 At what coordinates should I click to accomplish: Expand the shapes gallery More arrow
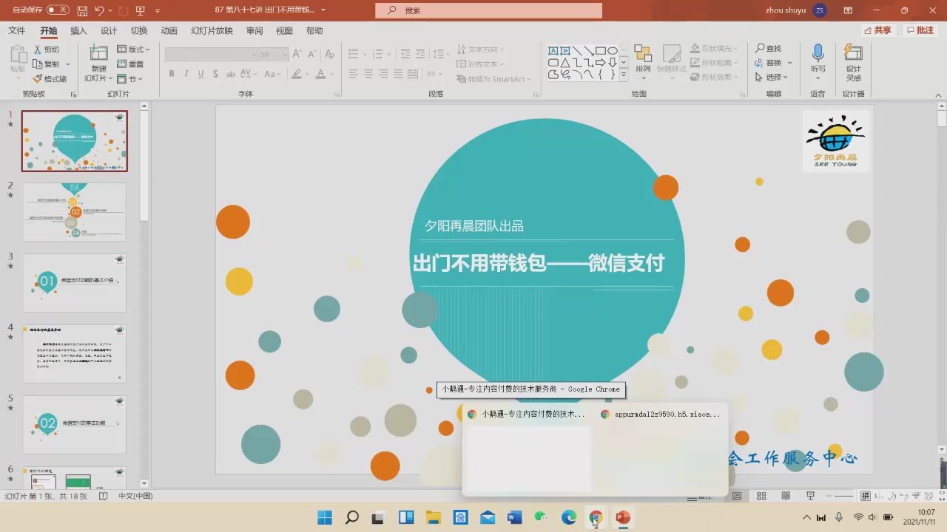[623, 75]
